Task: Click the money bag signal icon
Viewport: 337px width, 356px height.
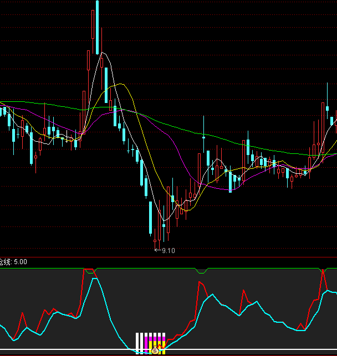Action: 155,350
